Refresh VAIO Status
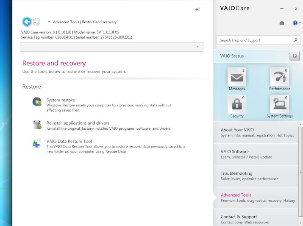This screenshot has width=303, height=226. click(294, 56)
